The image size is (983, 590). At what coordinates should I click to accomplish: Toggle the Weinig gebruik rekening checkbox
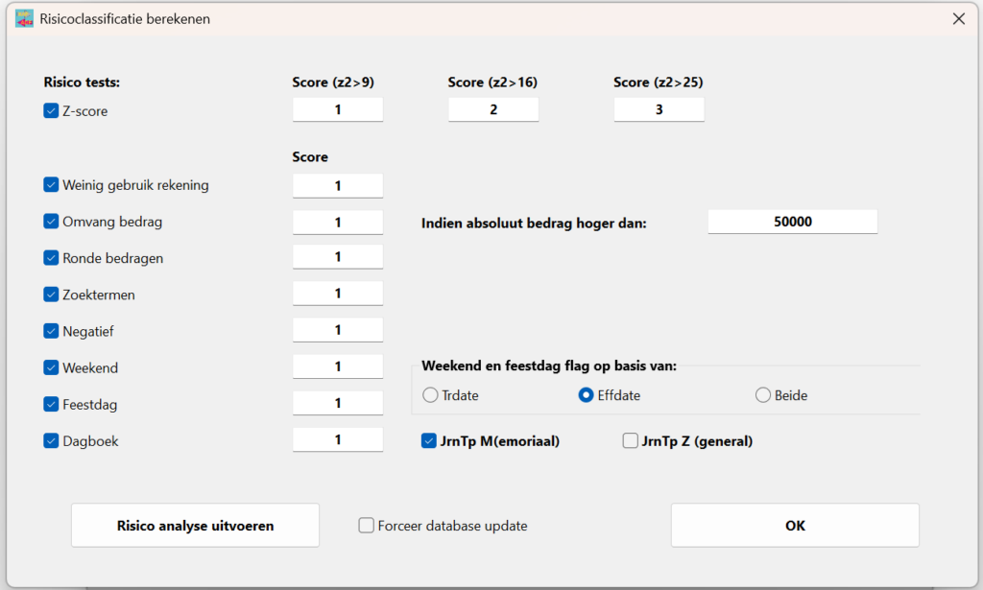(52, 185)
